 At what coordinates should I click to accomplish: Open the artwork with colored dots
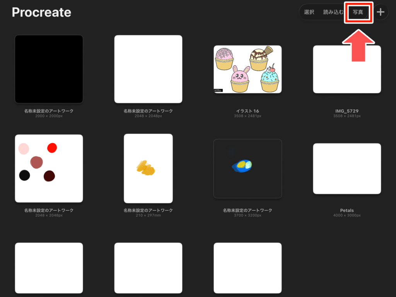coord(49,168)
